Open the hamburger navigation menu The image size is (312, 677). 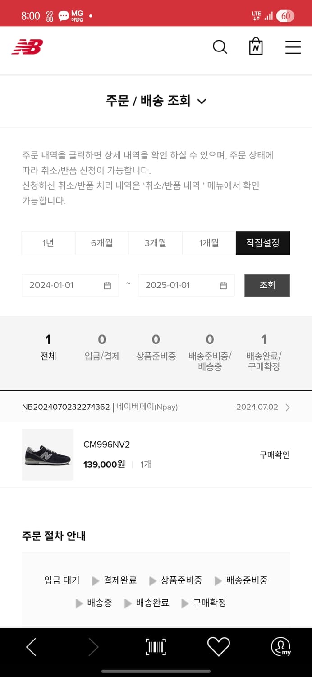(293, 47)
